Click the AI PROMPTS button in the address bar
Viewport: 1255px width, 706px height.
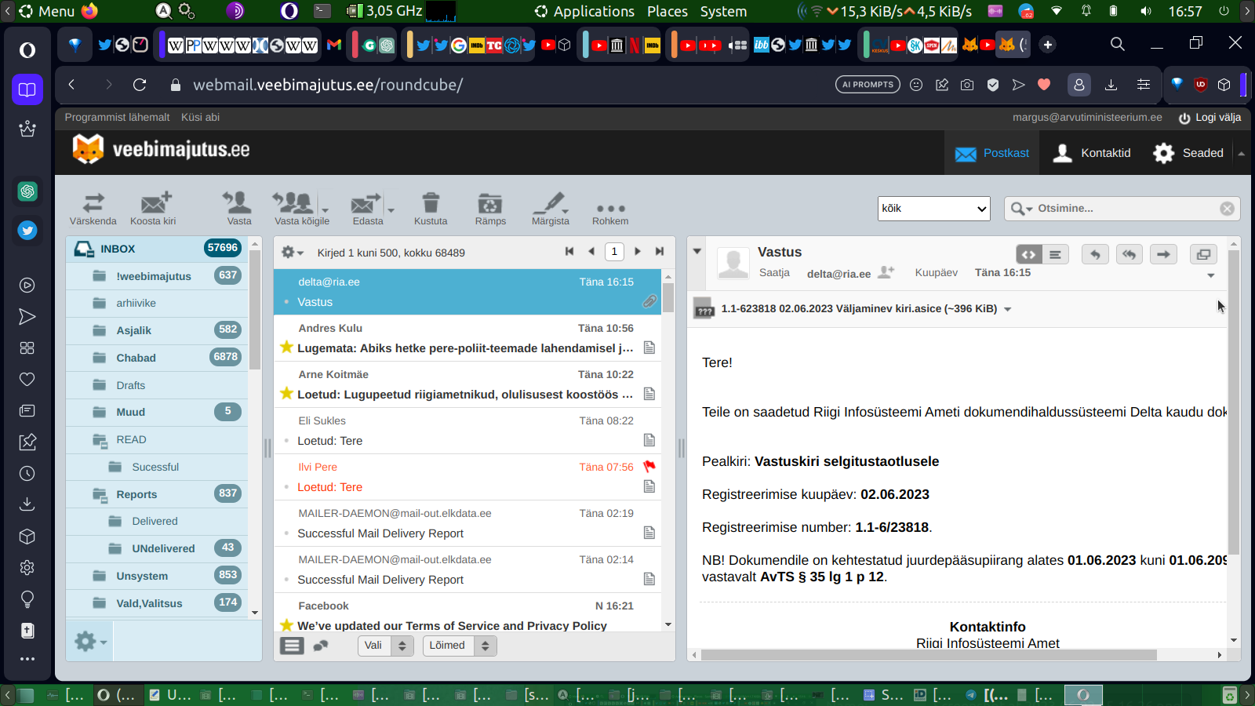pos(868,85)
